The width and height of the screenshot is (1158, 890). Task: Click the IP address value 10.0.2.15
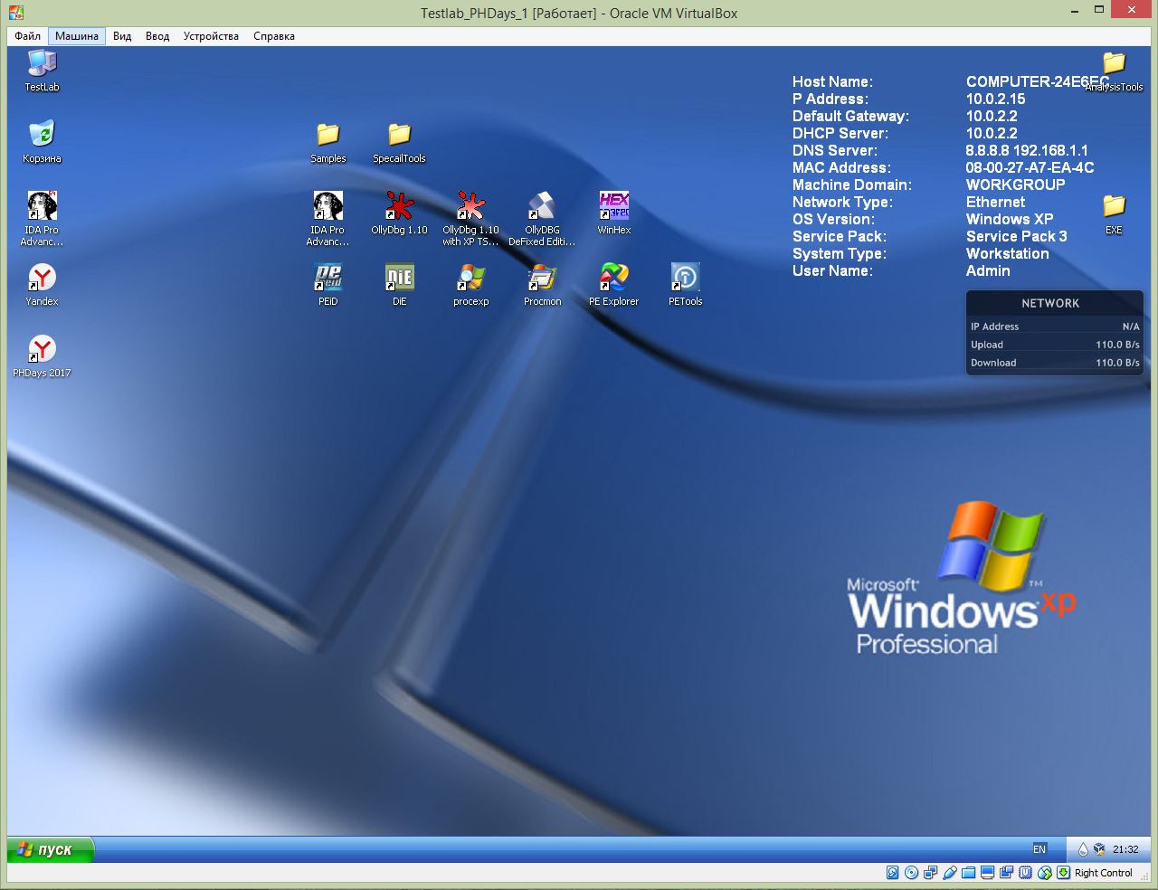pos(995,99)
